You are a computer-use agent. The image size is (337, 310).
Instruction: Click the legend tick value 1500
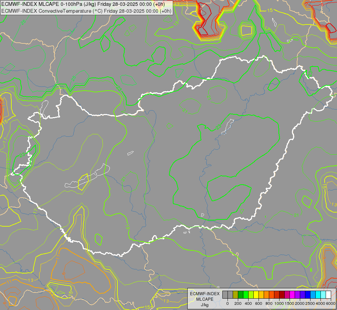[289, 303]
